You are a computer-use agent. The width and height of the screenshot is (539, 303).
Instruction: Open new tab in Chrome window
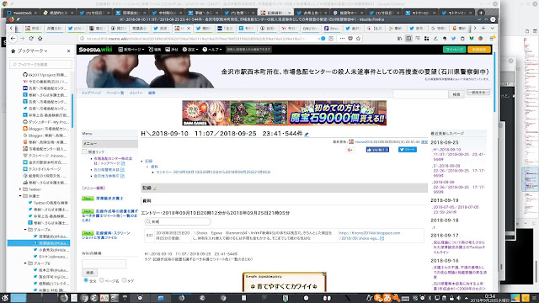(481, 13)
